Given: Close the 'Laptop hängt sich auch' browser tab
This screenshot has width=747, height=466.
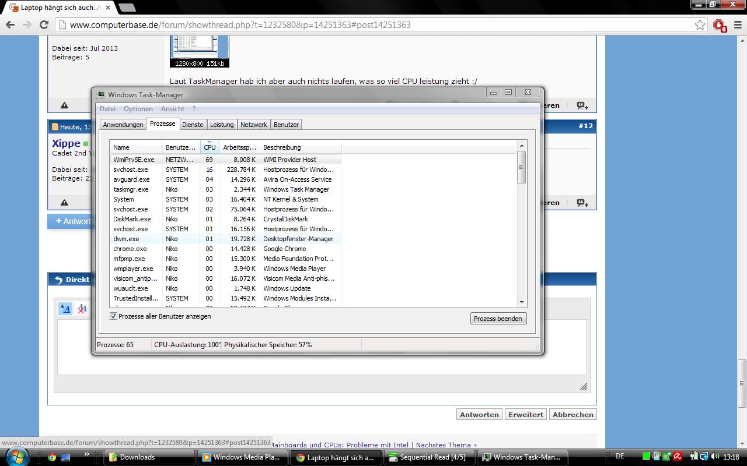Looking at the screenshot, I should click(x=108, y=8).
